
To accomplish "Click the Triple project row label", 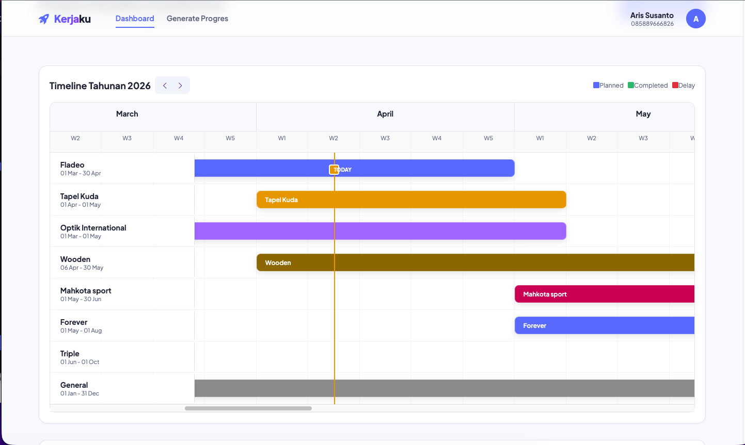I will 70,354.
